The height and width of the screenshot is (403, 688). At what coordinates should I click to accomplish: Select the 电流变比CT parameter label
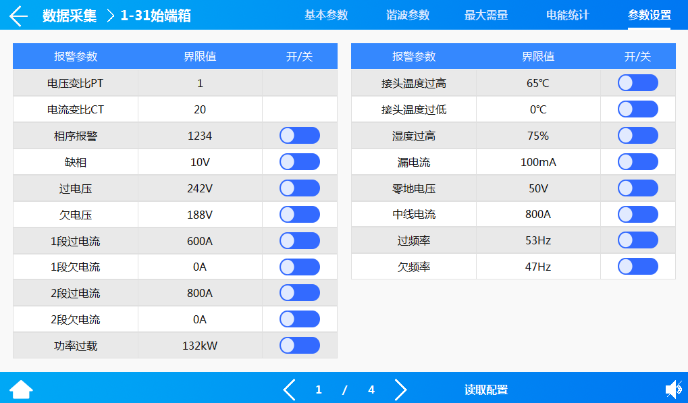(76, 109)
